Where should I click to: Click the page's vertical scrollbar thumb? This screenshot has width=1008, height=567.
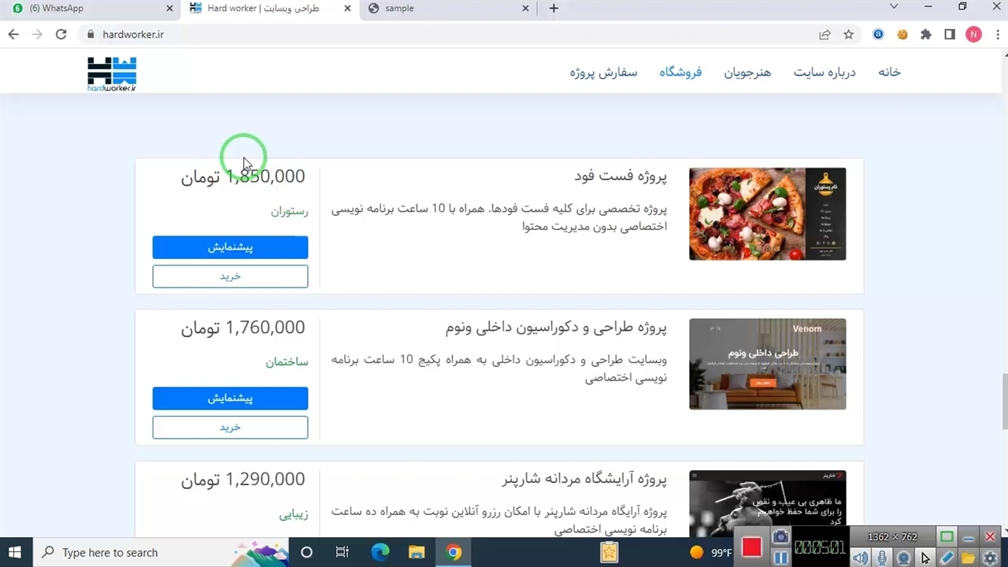click(1002, 402)
